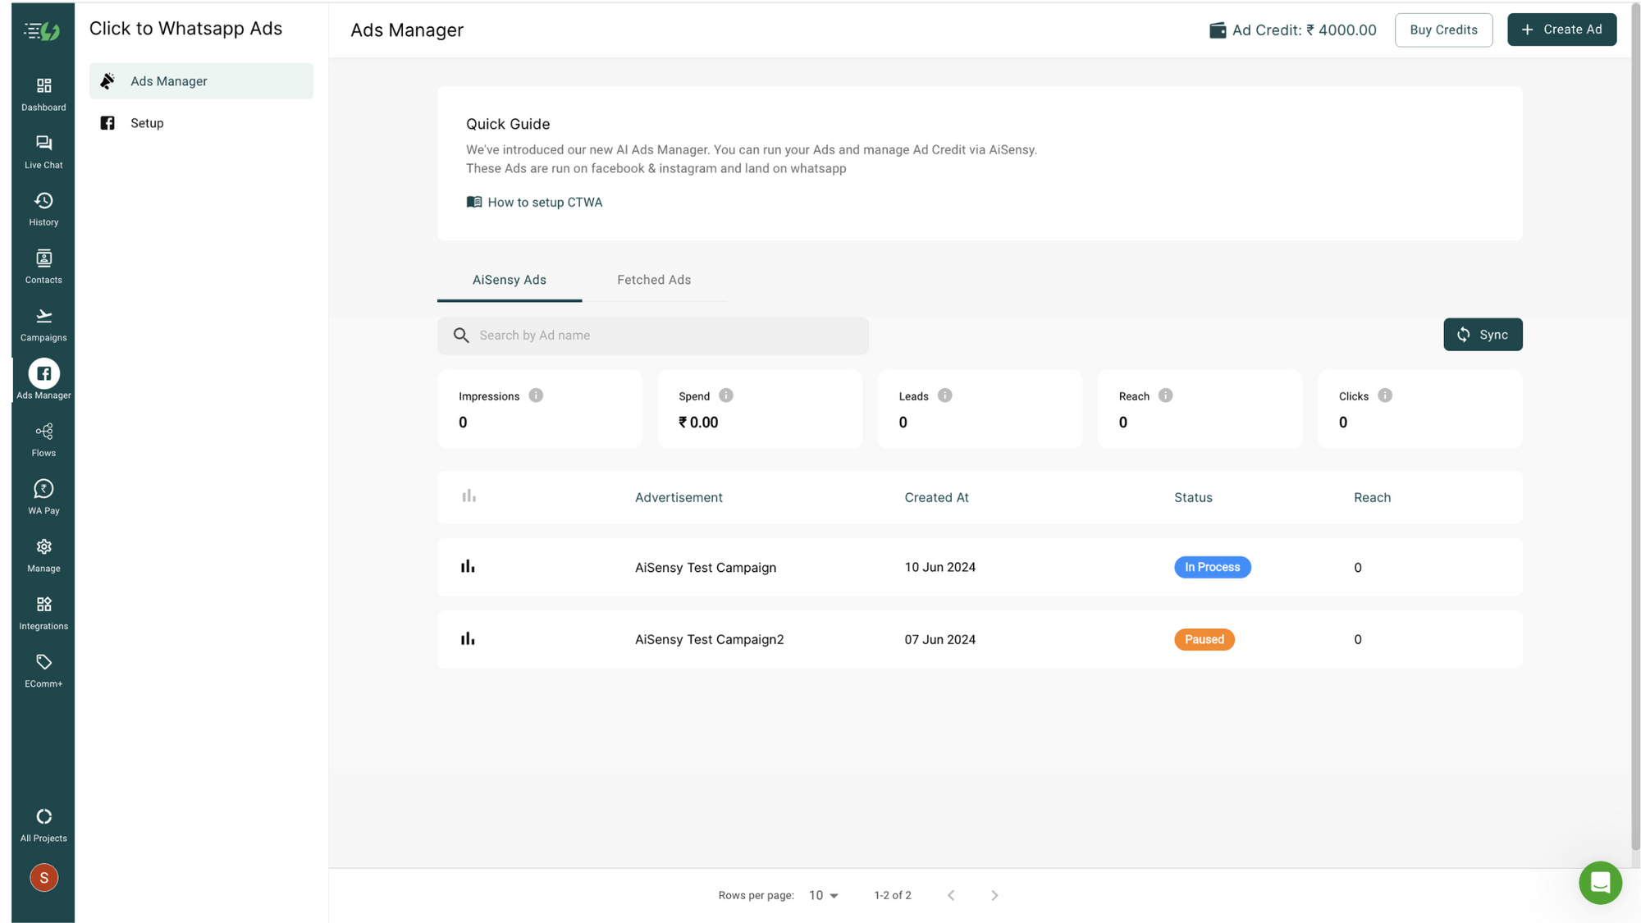Open Live Chat panel
The height and width of the screenshot is (923, 1641).
pos(43,150)
